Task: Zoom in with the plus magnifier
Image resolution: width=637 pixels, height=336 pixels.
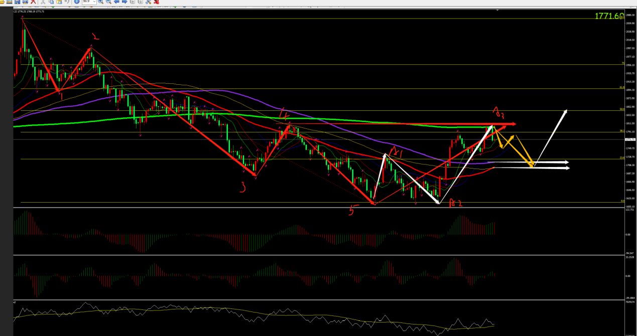Action: pyautogui.click(x=100, y=2)
